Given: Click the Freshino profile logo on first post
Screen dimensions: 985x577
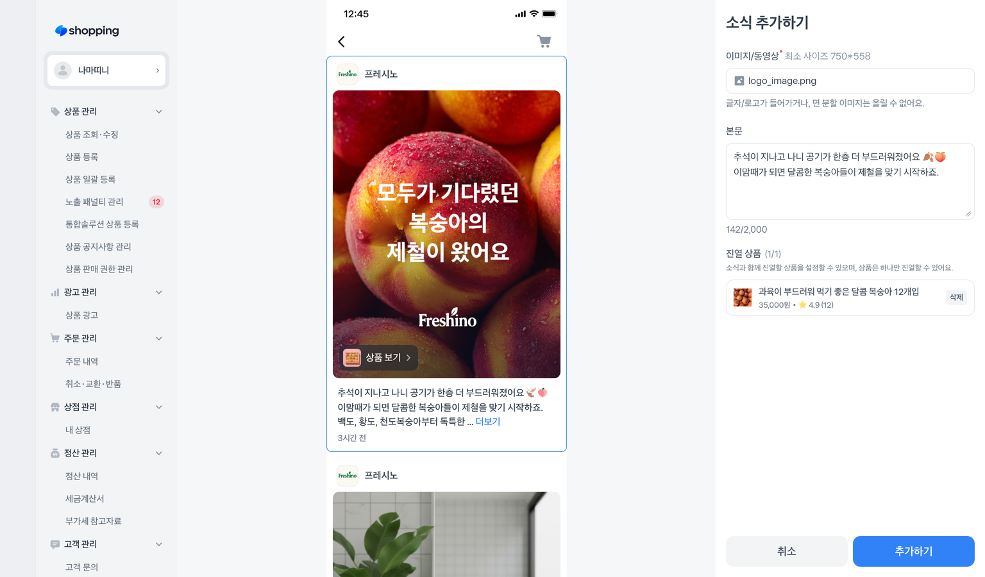Looking at the screenshot, I should (348, 74).
